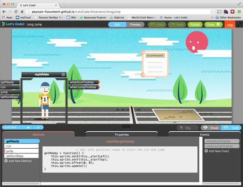Click the events panel horizontal scrollbar

pyautogui.click(x=221, y=184)
